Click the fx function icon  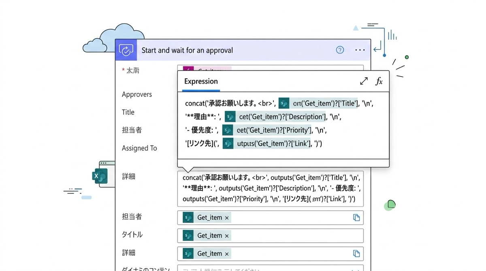[x=379, y=81]
